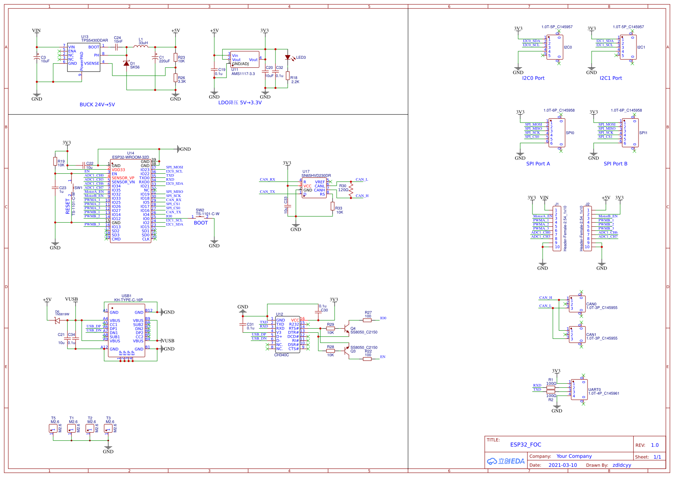The image size is (674, 477).
Task: Select the U12 CH340C USB-serial chip
Action: point(288,334)
